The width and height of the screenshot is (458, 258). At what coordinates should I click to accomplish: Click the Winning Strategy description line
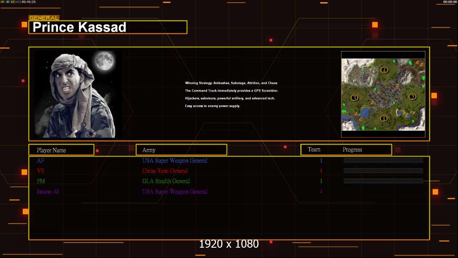(231, 83)
